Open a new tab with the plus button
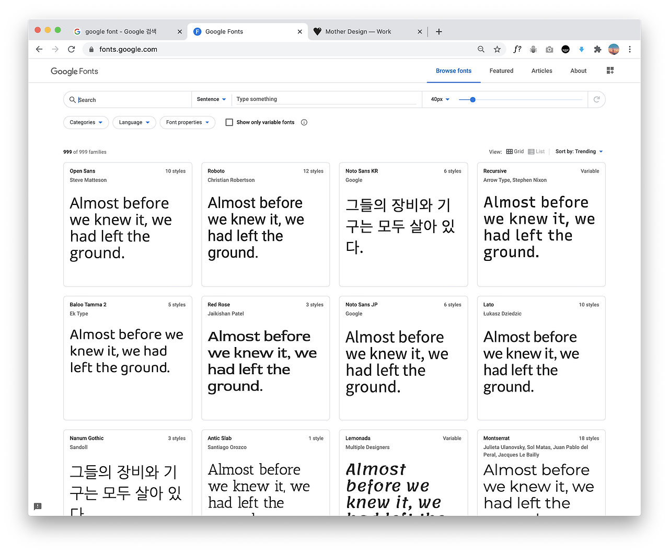This screenshot has height=553, width=669. [x=439, y=31]
